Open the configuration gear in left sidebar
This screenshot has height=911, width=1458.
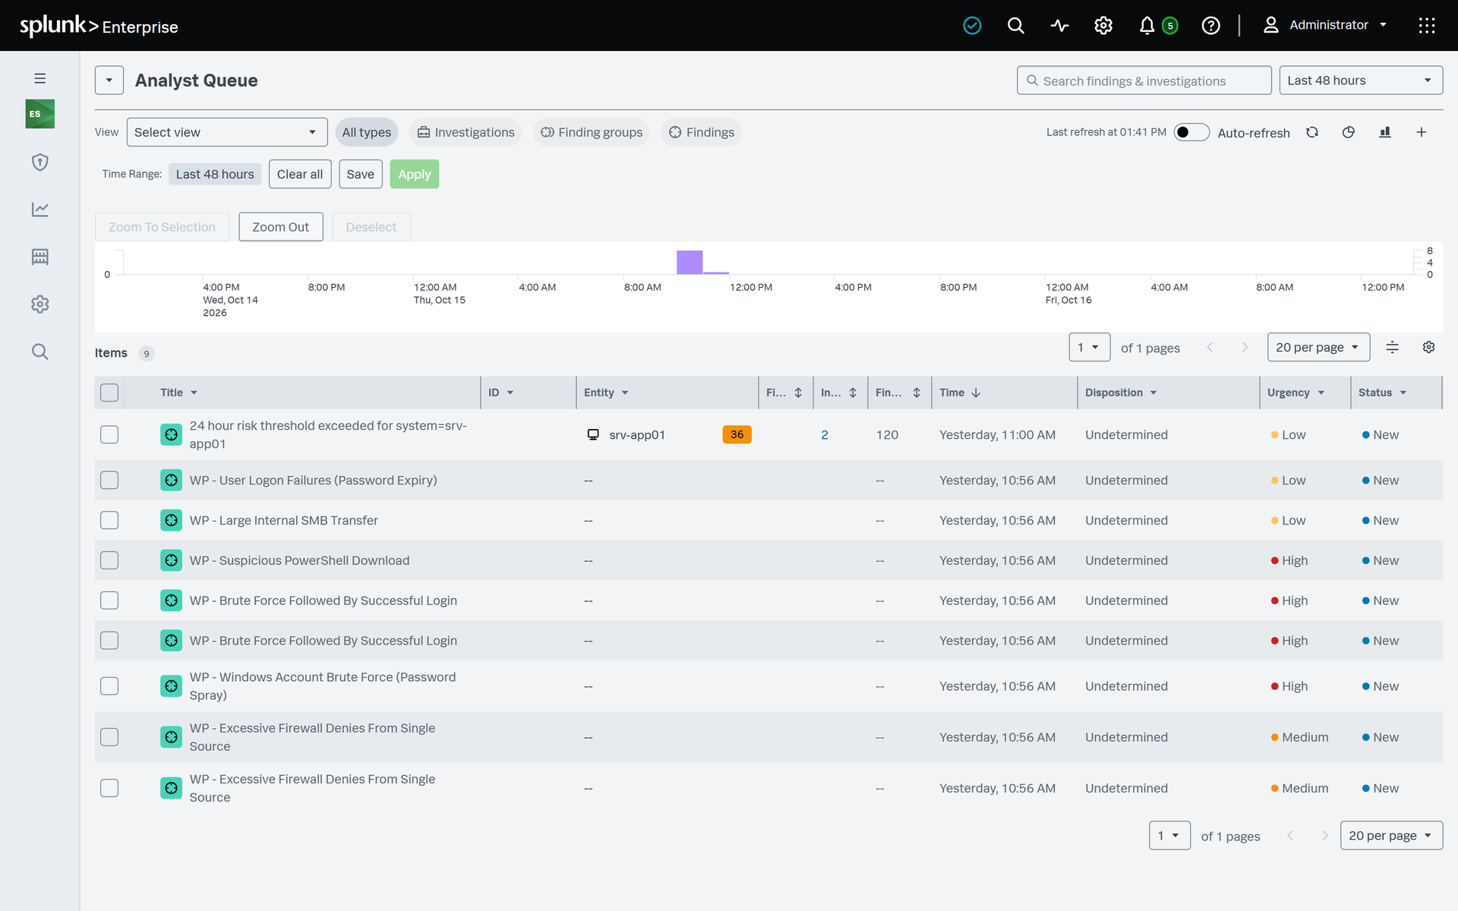point(40,304)
